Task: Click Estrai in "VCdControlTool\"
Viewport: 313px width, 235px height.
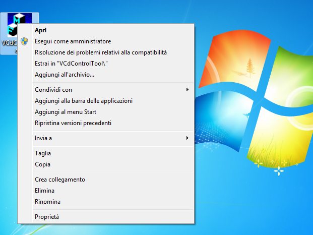Action: pos(72,64)
